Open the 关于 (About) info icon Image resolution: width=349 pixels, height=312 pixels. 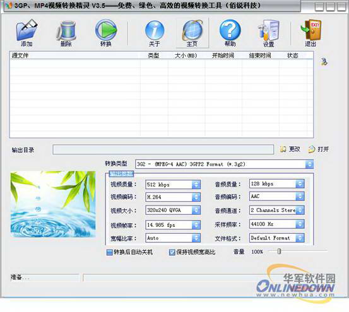pyautogui.click(x=155, y=30)
